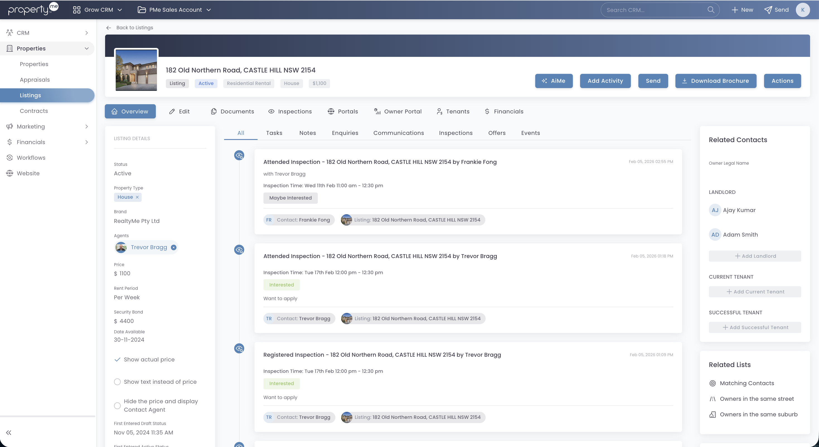Remove the House property type tag

coord(137,197)
